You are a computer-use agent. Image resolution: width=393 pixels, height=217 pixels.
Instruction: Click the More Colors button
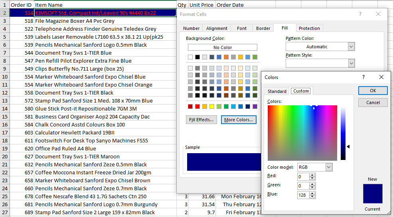(x=239, y=120)
